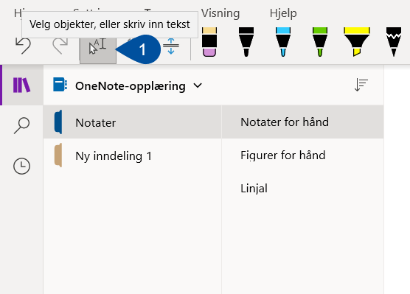
Task: Click the Undo arrow icon
Action: (23, 46)
